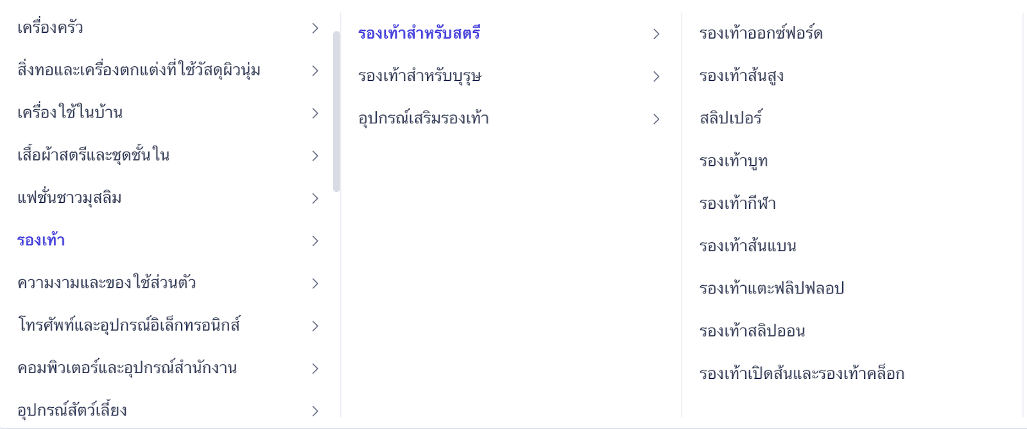Viewport: 1027px width, 429px height.
Task: Expand the อุปกรณ์เสริมรองเท้า submenu arrow
Action: point(656,119)
